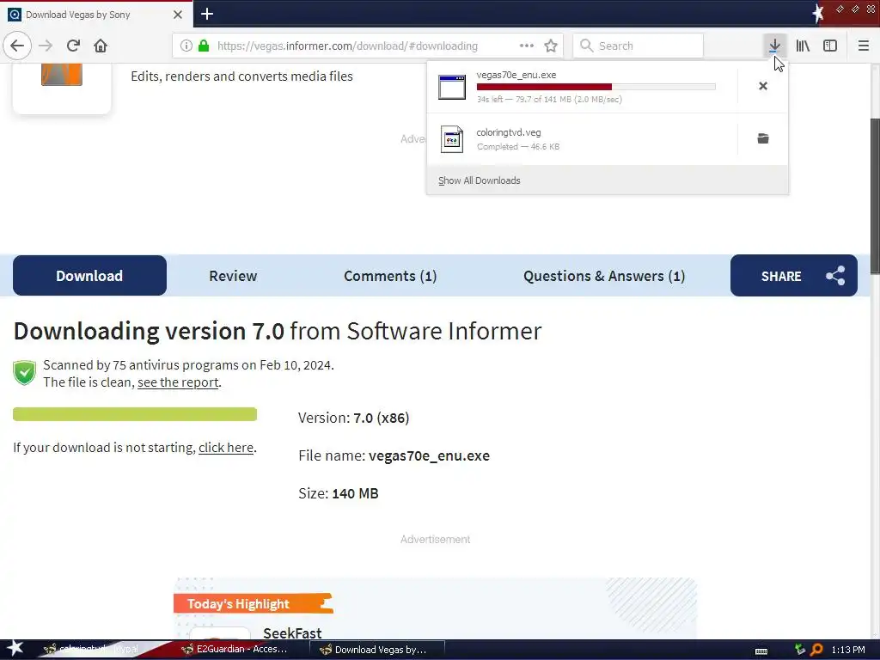This screenshot has width=880, height=660.
Task: Click the green page download progress bar
Action: pyautogui.click(x=135, y=414)
